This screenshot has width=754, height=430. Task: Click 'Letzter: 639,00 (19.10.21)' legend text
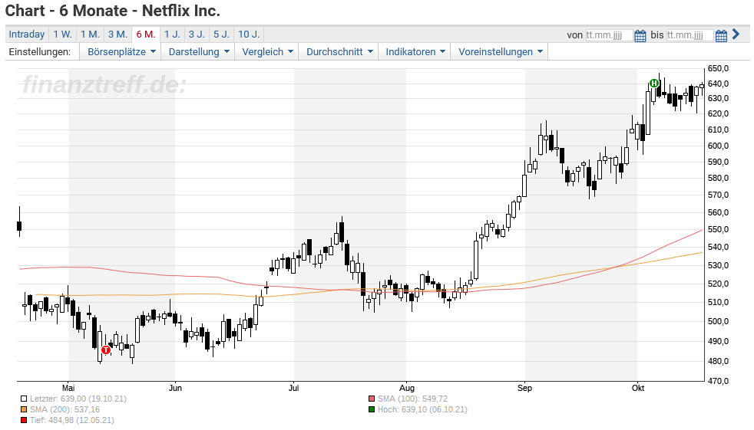pos(78,399)
